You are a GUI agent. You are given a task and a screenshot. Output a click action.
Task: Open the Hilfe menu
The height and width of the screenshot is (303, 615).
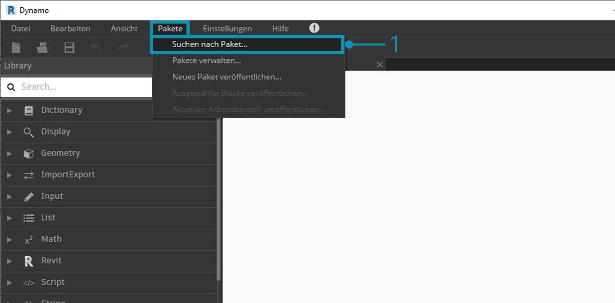click(x=280, y=29)
